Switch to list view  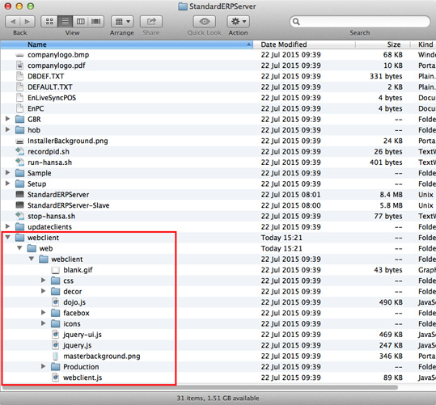65,21
